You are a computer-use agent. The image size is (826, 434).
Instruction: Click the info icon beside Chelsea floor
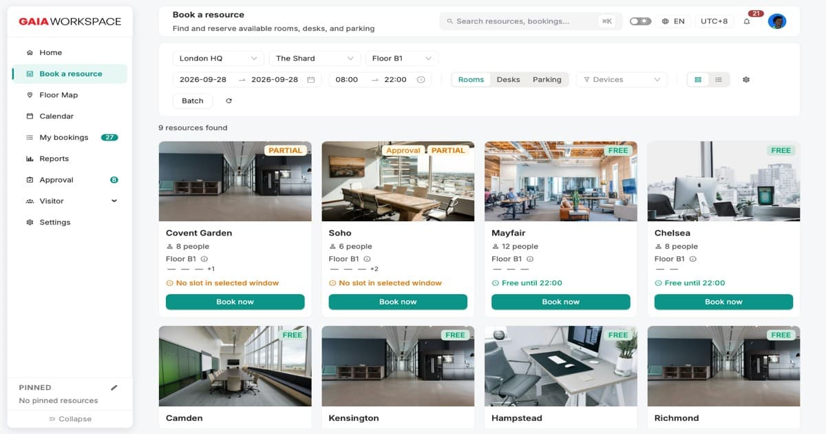pyautogui.click(x=692, y=259)
